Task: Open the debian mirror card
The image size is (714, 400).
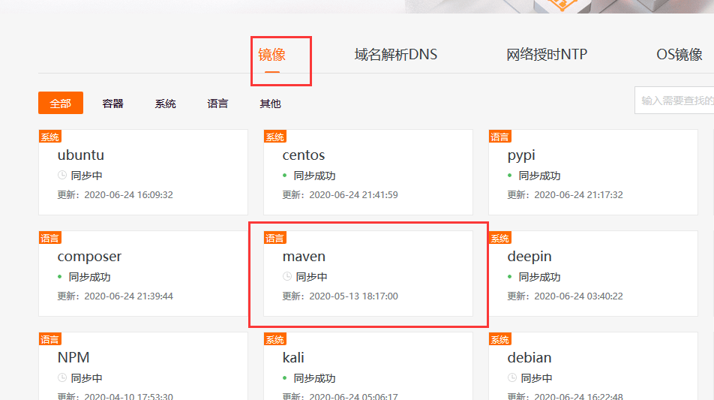Action: [592, 366]
